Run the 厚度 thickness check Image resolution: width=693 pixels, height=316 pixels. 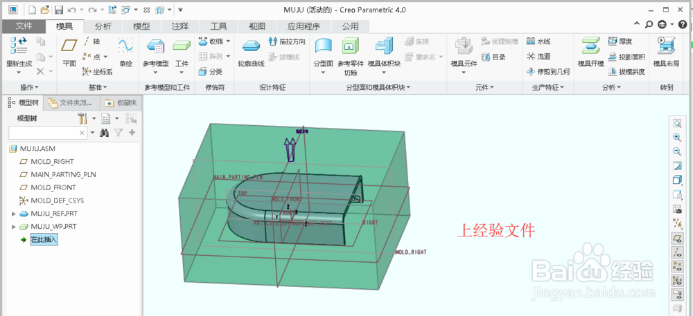[x=620, y=41]
